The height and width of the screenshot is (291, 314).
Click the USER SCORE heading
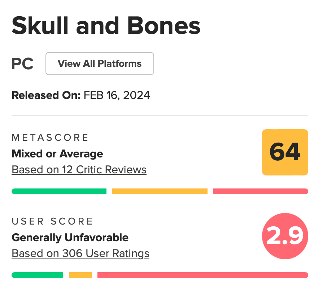point(52,221)
